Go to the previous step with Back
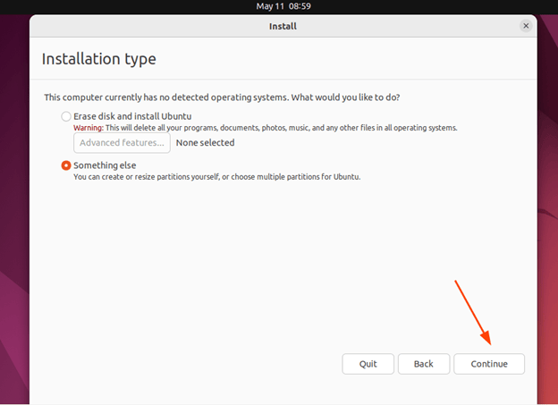 click(423, 364)
